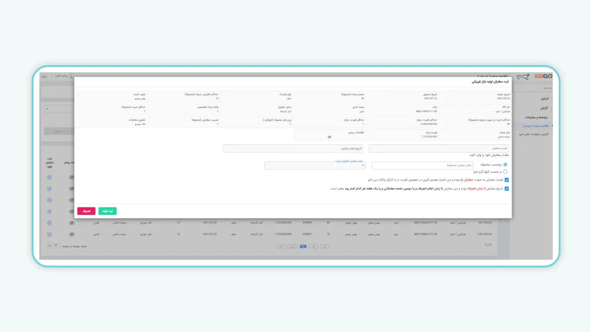This screenshot has height=332, width=590.
Task: Click the eye icon in the first table row
Action: tap(71, 177)
